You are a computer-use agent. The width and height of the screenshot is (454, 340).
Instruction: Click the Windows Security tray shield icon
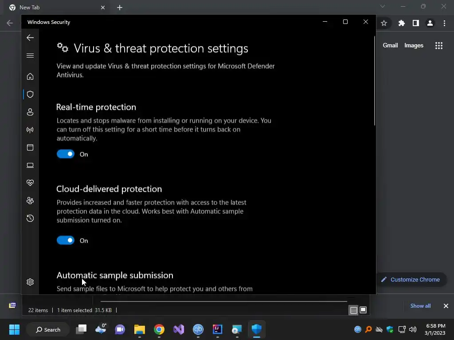[x=390, y=329]
